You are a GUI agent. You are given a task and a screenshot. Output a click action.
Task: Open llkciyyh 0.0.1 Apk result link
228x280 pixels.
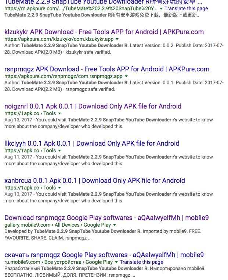tap(92, 143)
